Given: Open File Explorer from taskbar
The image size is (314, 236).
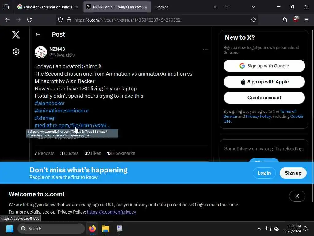Looking at the screenshot, I should (106, 229).
